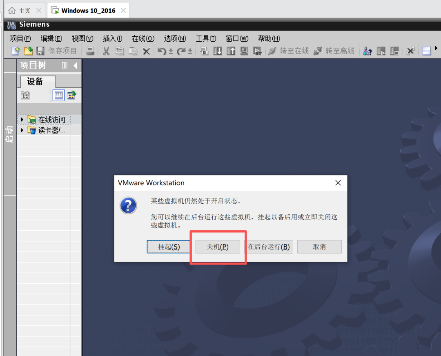Image resolution: width=441 pixels, height=356 pixels.
Task: Click the upload from device icon
Action: pyautogui.click(x=231, y=51)
